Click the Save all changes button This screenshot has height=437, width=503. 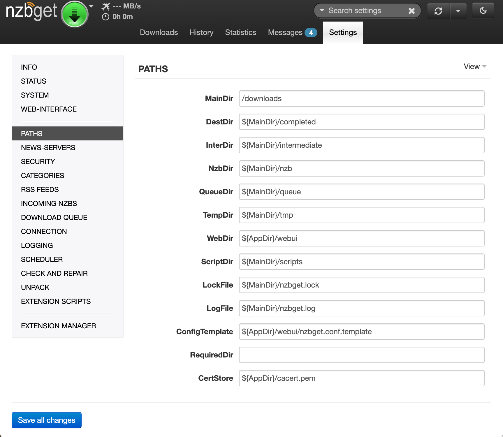pos(47,420)
